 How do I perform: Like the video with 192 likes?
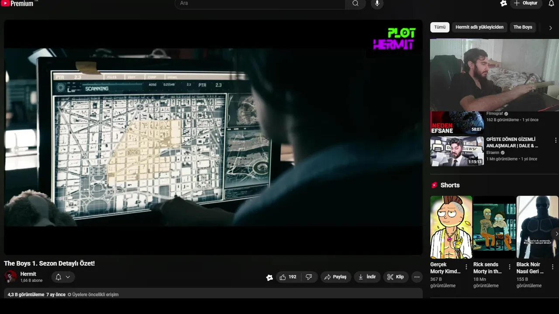click(x=288, y=277)
